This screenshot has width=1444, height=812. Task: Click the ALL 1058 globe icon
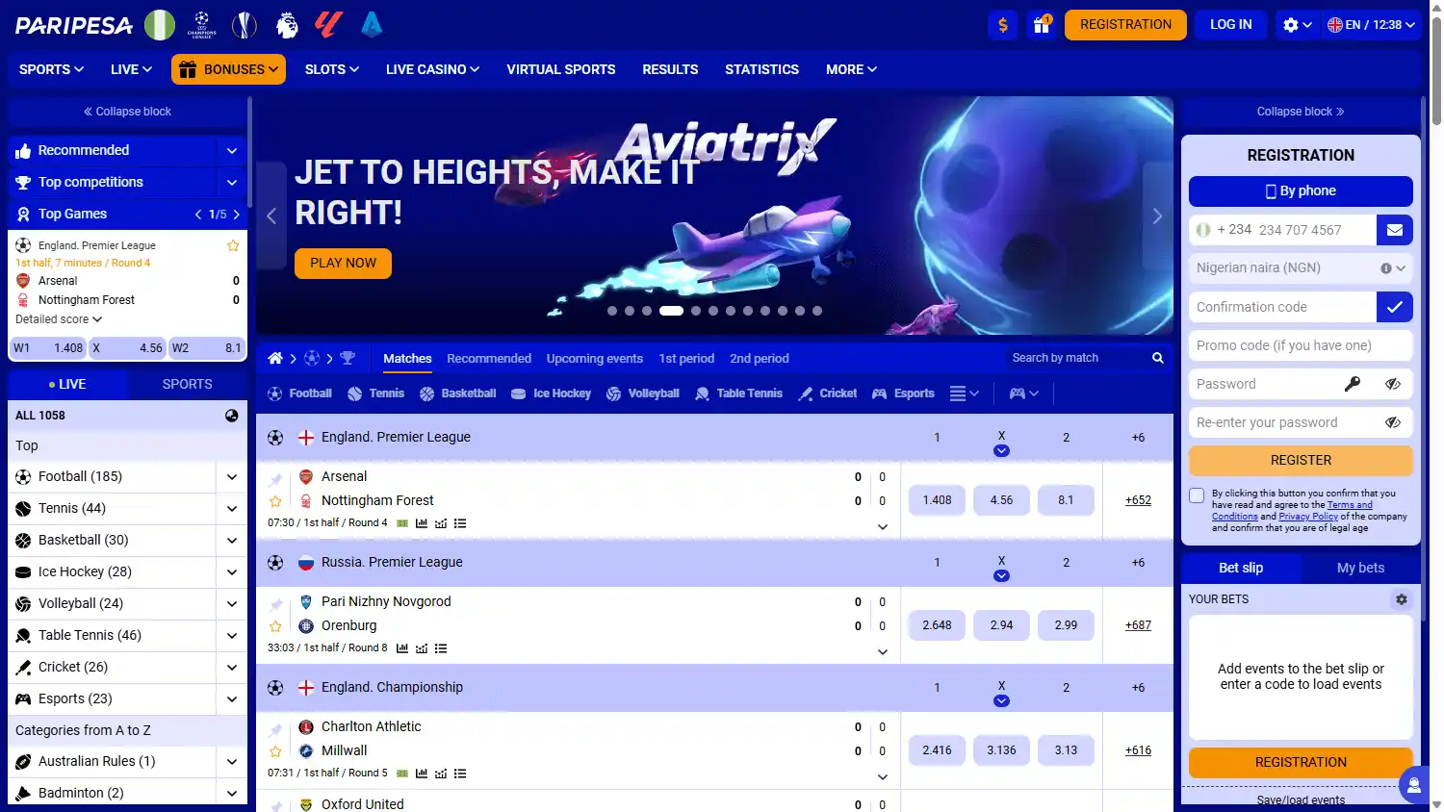pyautogui.click(x=232, y=416)
